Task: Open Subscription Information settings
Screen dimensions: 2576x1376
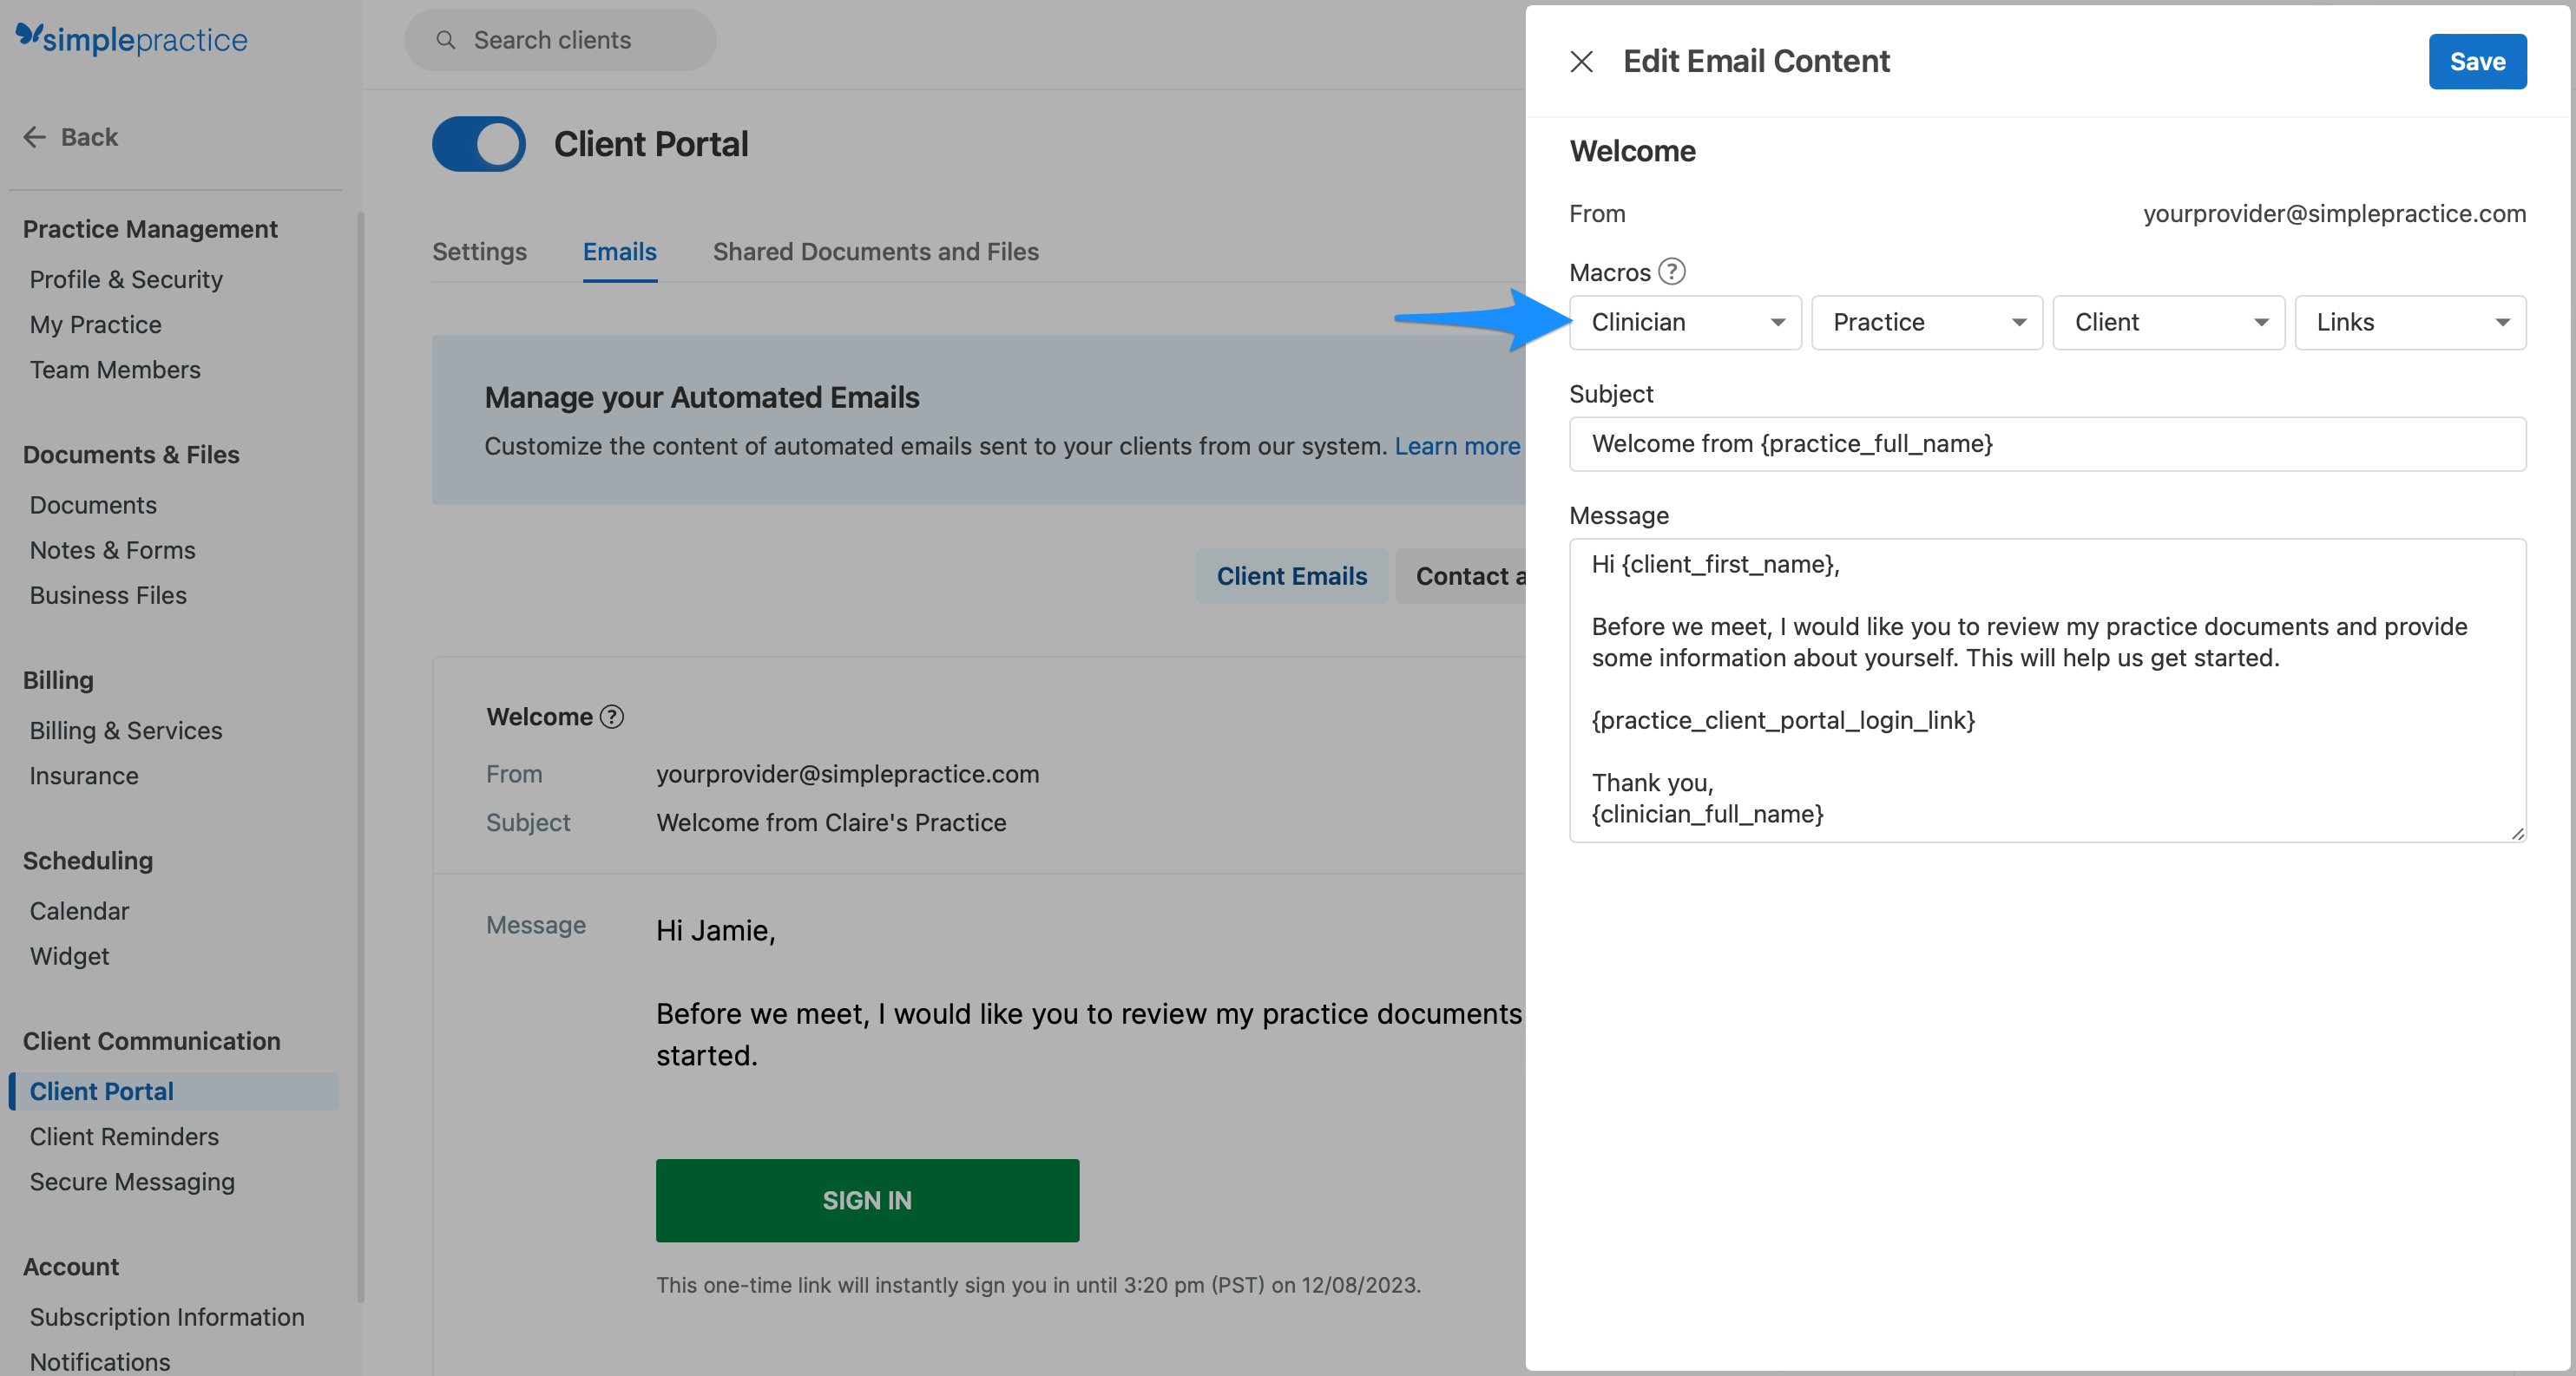Action: pos(167,1317)
